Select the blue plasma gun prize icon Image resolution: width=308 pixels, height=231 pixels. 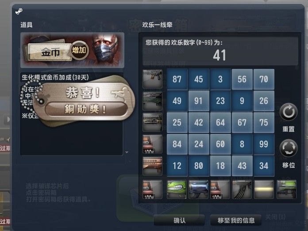198,189
